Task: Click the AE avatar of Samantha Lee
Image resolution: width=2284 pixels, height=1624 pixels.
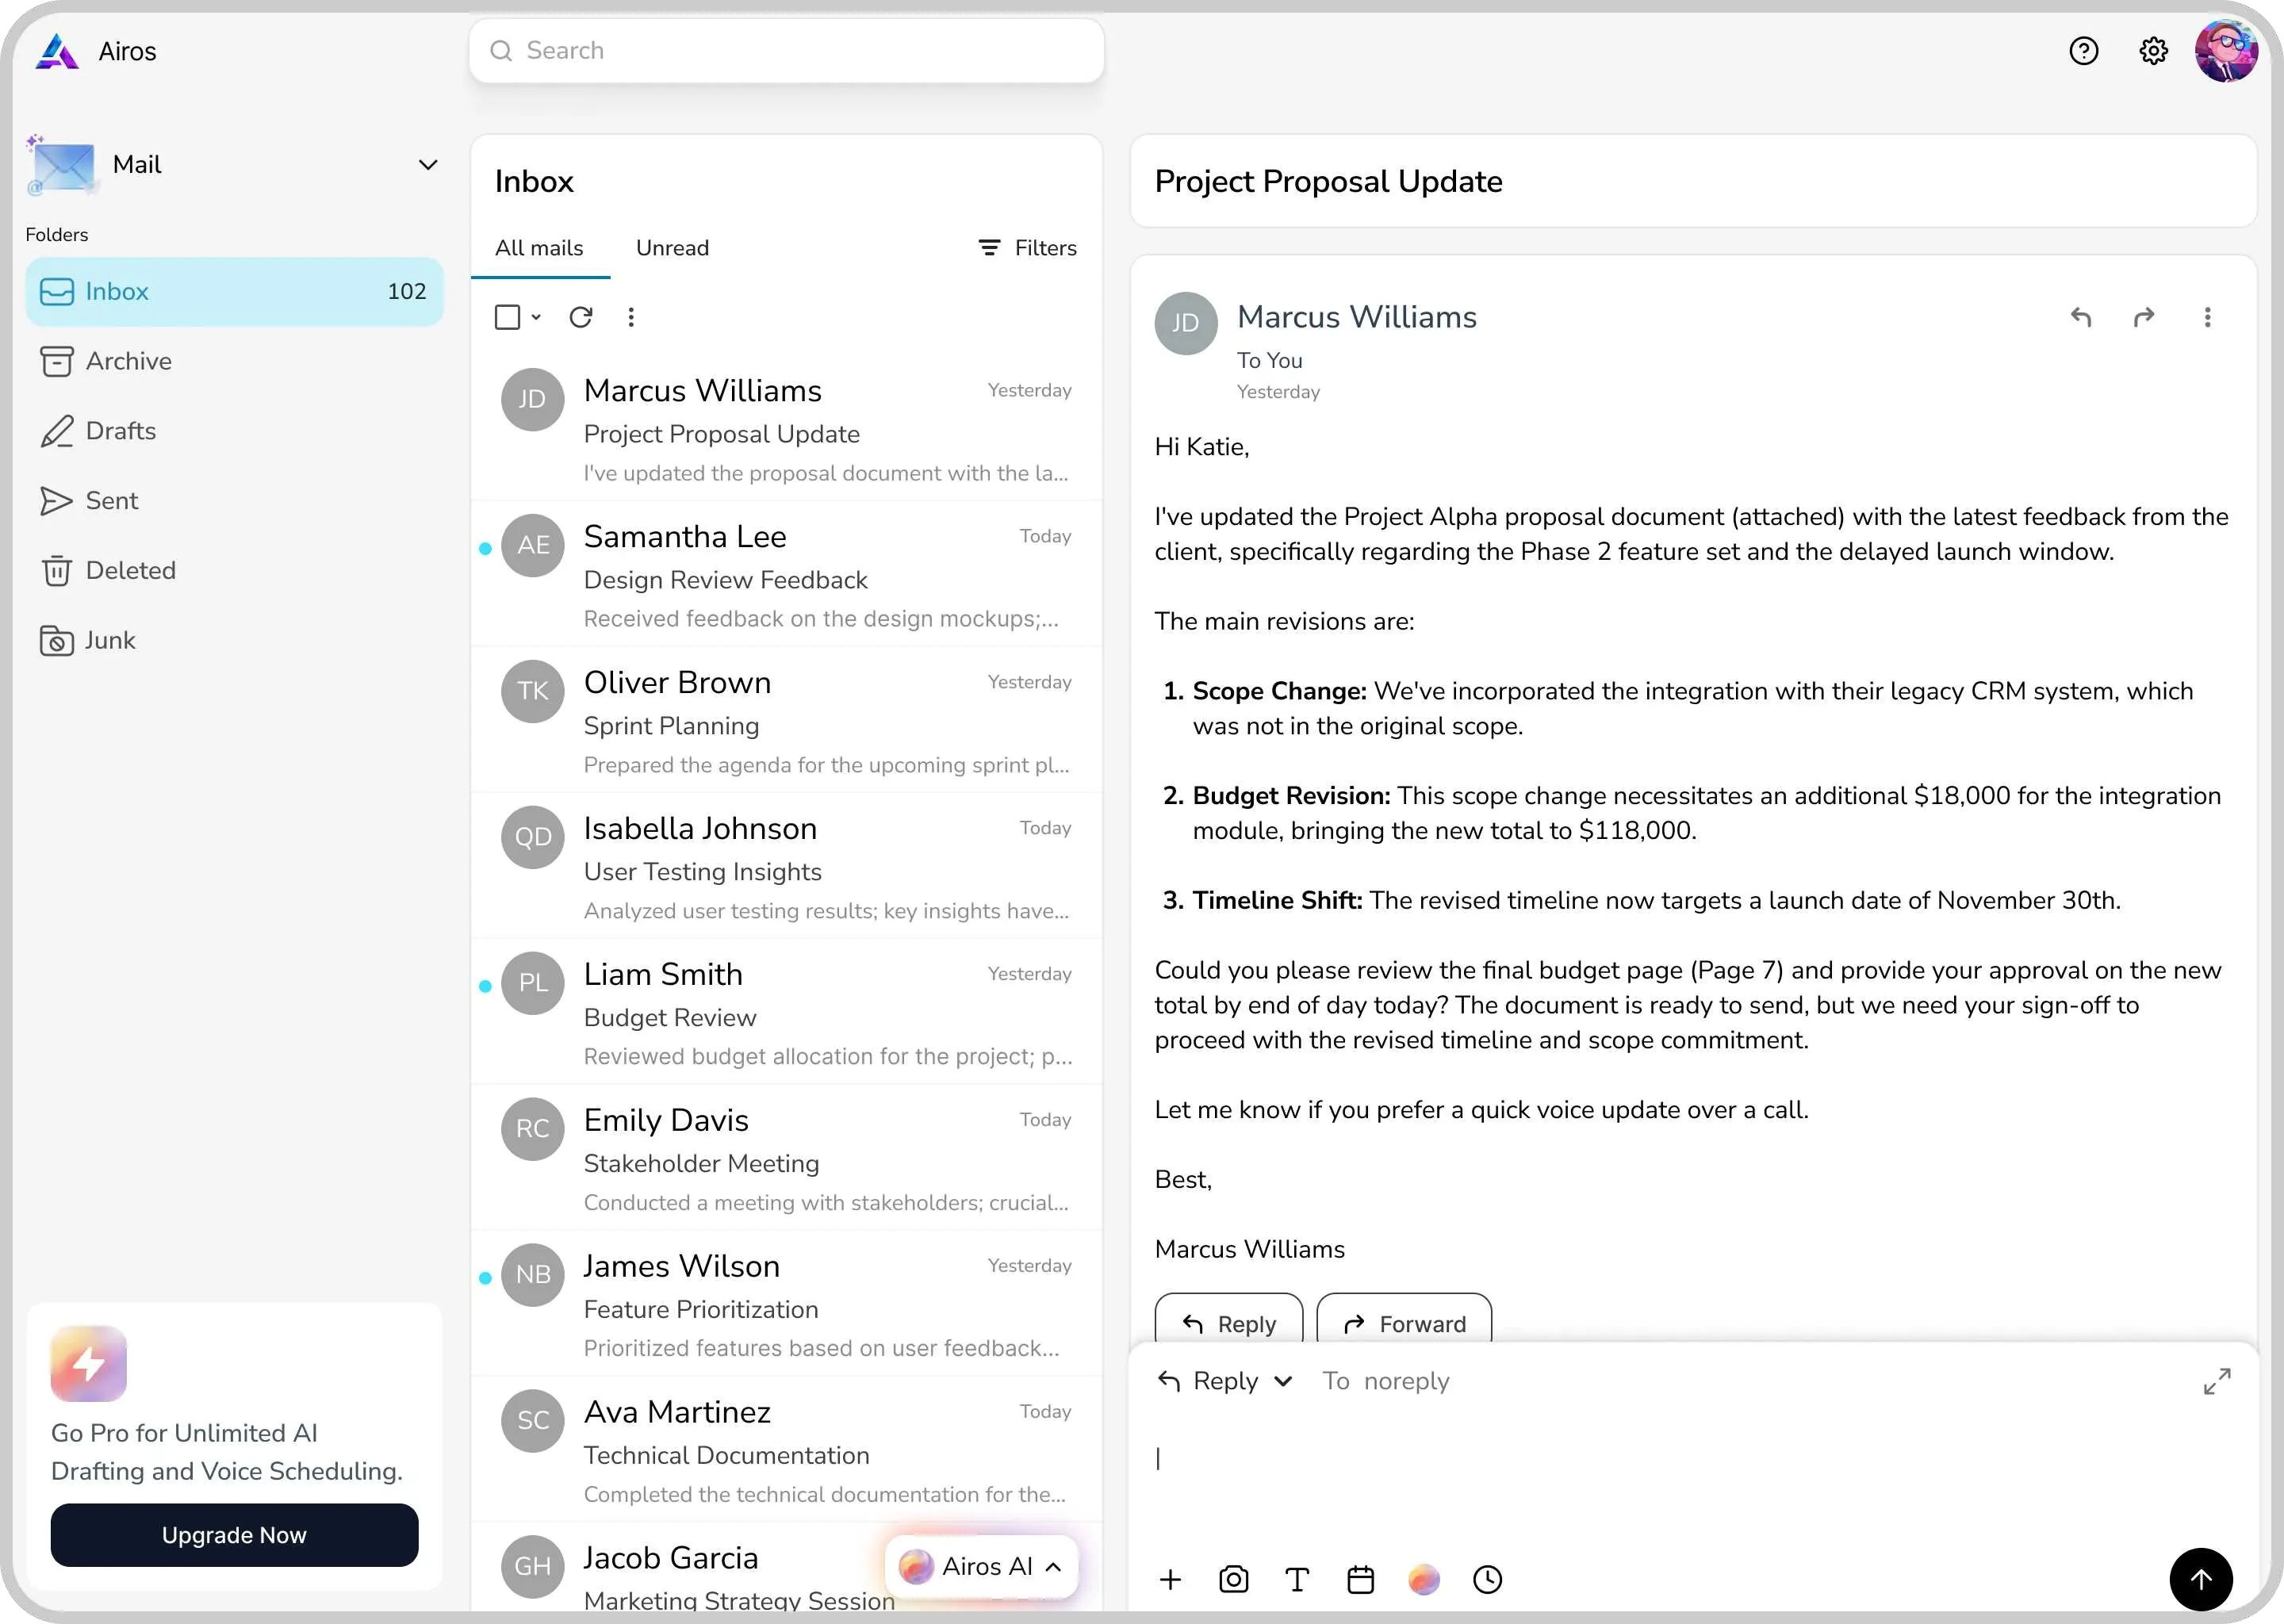Action: pyautogui.click(x=533, y=545)
